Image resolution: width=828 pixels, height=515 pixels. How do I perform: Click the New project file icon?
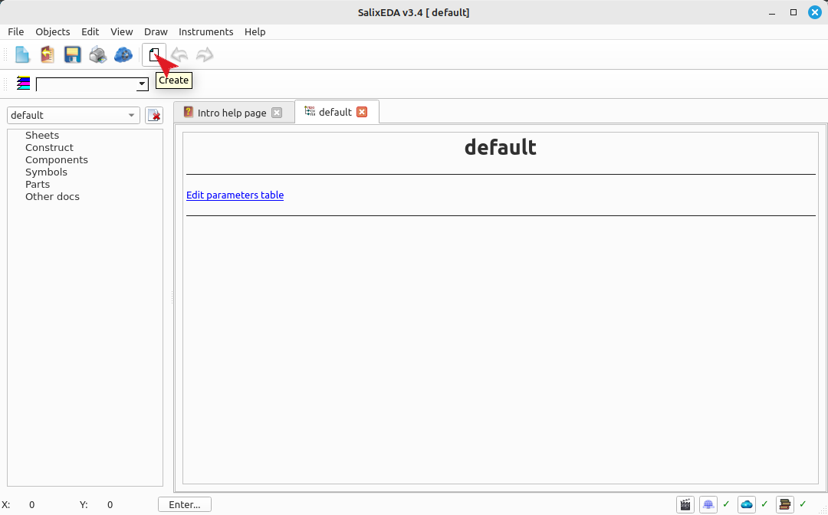pos(22,55)
